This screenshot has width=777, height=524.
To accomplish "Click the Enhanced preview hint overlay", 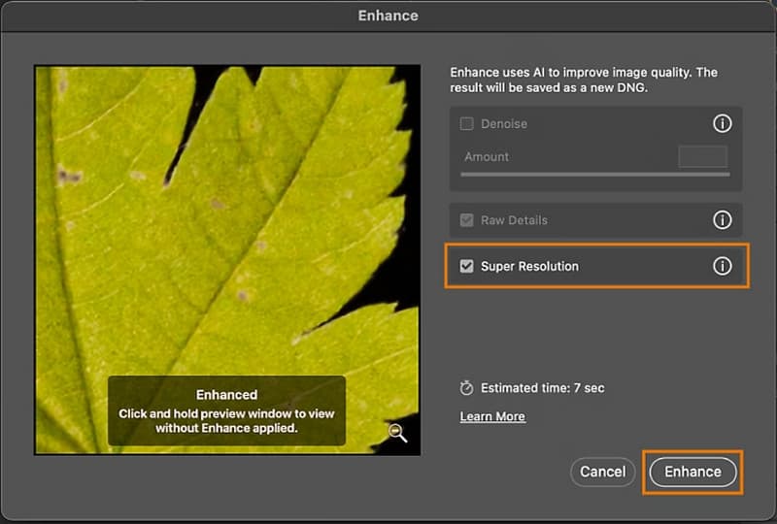I will point(227,410).
